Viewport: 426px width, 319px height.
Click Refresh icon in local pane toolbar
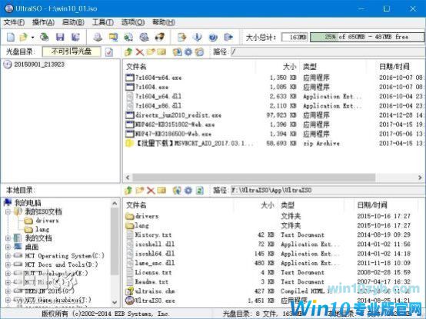(200, 190)
